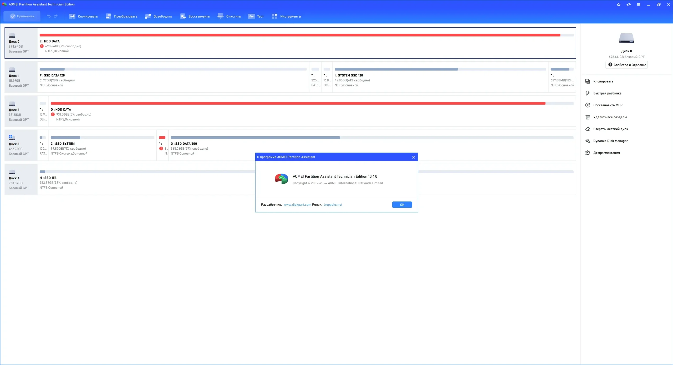Open the Дефрагментация tool
Screen dimensions: 673x365
[x=607, y=153]
